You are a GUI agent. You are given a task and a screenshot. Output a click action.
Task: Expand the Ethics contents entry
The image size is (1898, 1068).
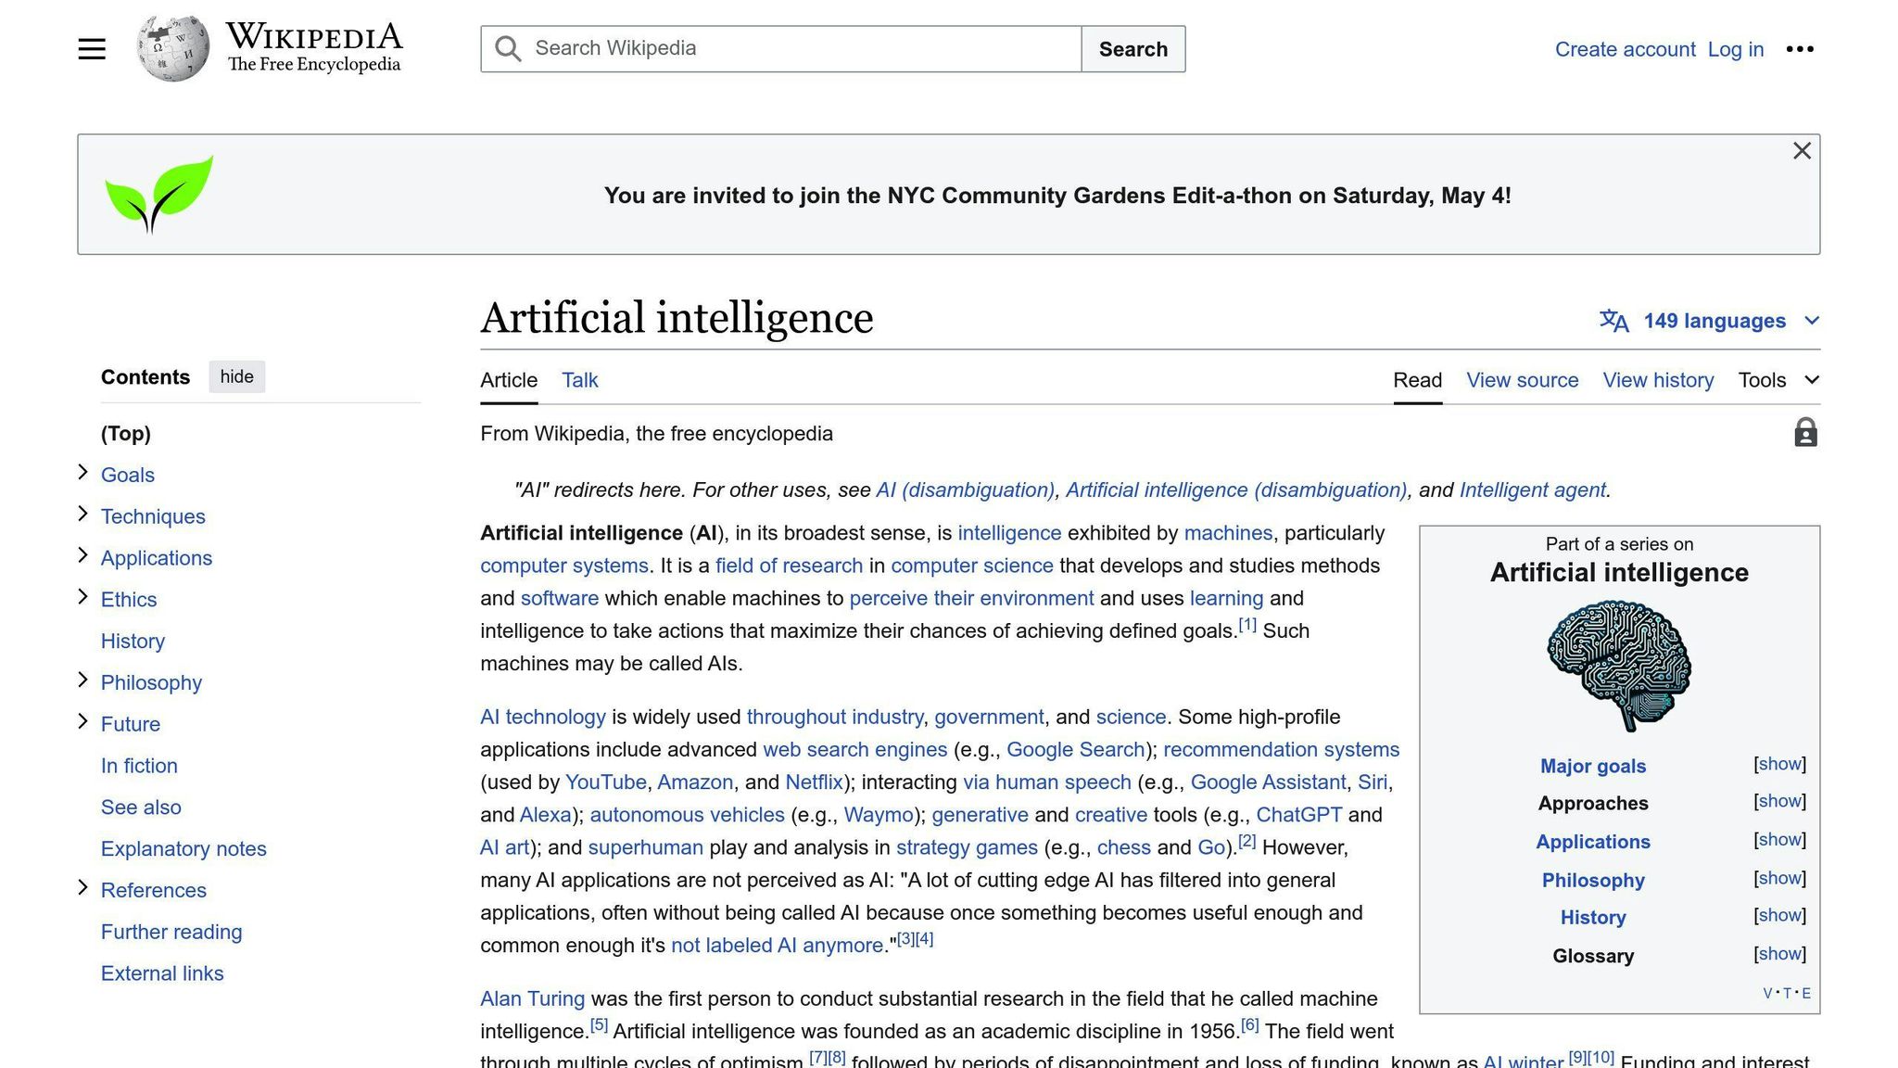[82, 598]
